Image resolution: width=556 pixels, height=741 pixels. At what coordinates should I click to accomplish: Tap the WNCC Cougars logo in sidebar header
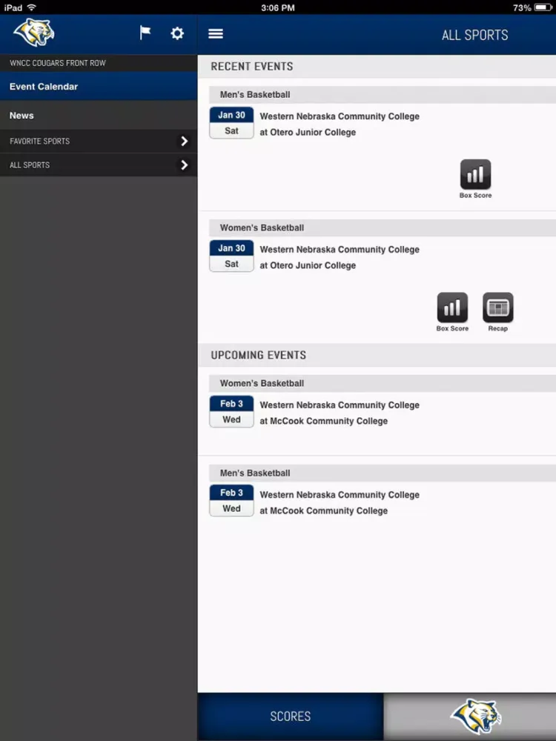(34, 33)
